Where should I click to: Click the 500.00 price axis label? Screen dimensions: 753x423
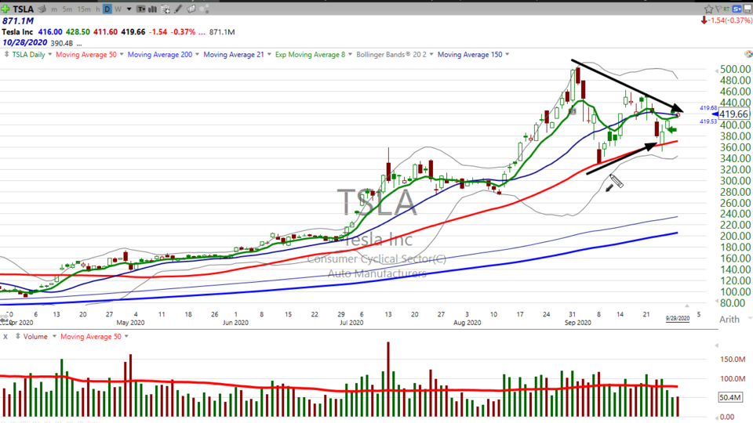(x=735, y=70)
